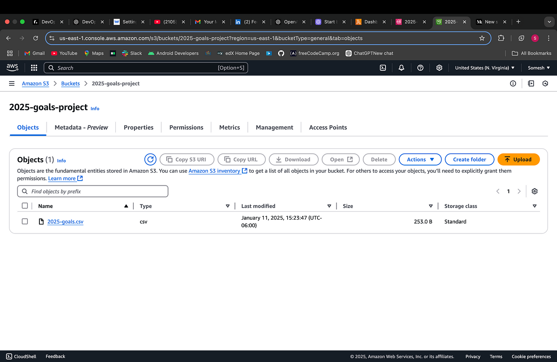This screenshot has height=362, width=557.
Task: Open the Chrome tab search dropdown
Action: [549, 22]
